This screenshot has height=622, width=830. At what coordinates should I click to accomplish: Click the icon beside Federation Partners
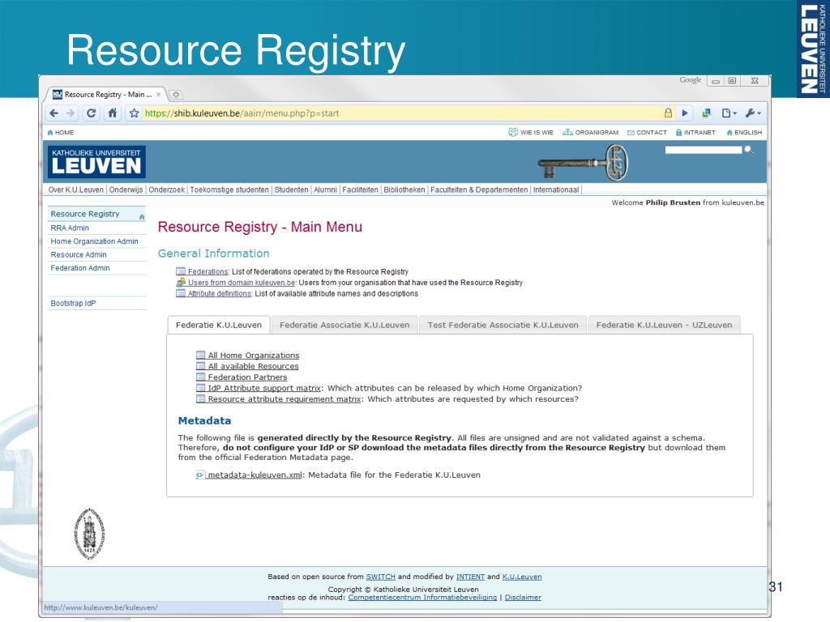[201, 377]
